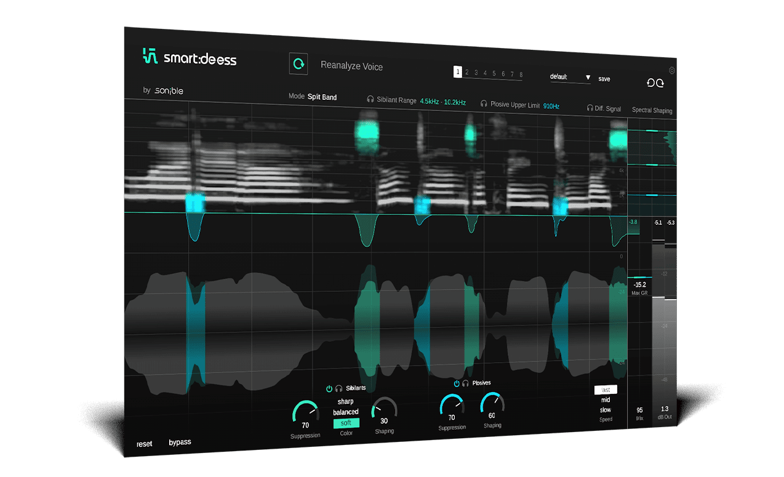
Task: Click the Plosives Shaping knob
Action: click(492, 404)
